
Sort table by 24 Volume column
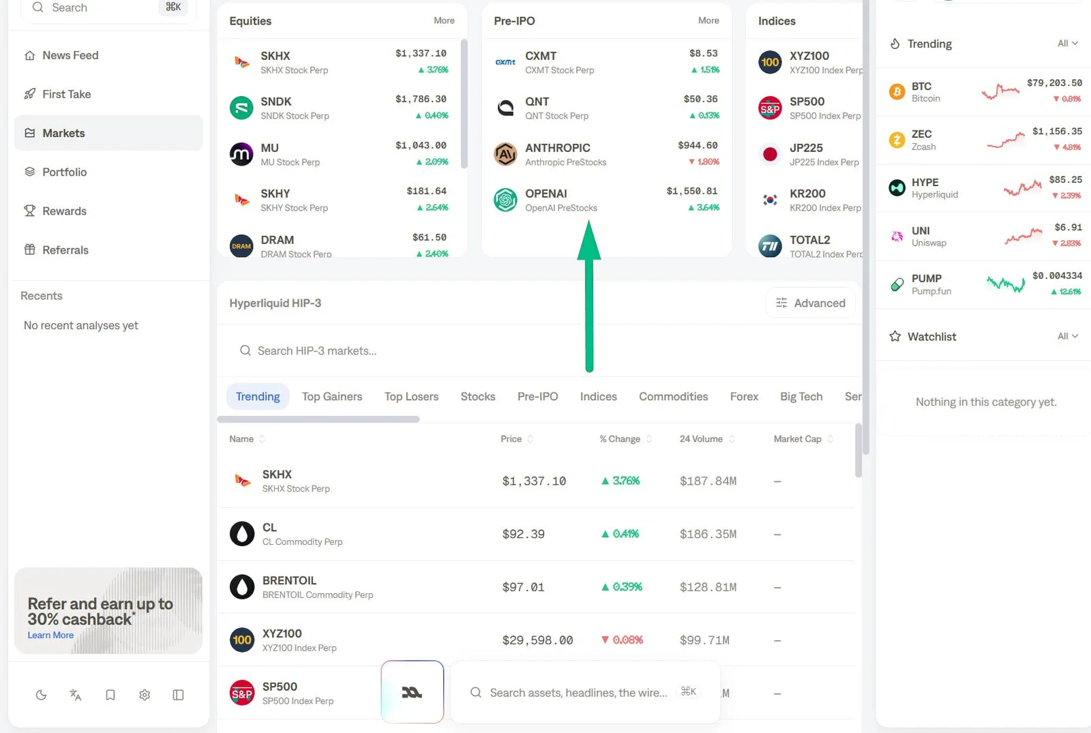707,439
